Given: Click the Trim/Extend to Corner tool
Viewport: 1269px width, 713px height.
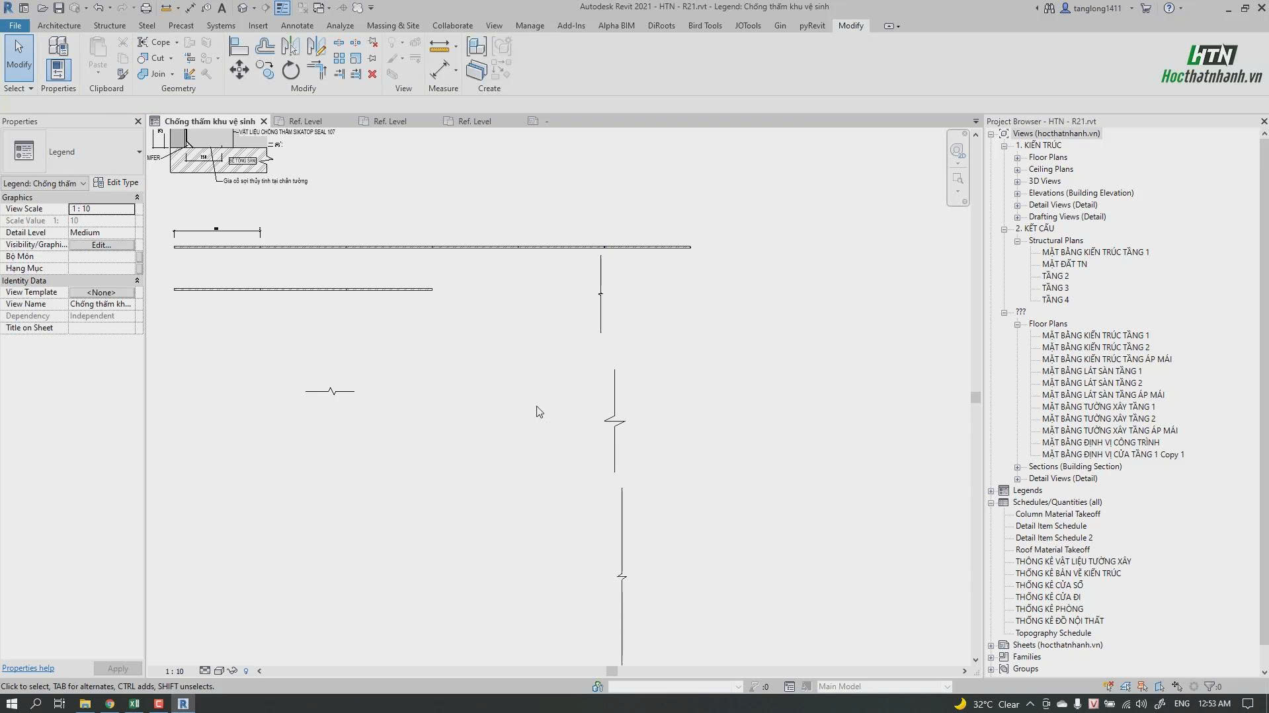Looking at the screenshot, I should (x=317, y=70).
